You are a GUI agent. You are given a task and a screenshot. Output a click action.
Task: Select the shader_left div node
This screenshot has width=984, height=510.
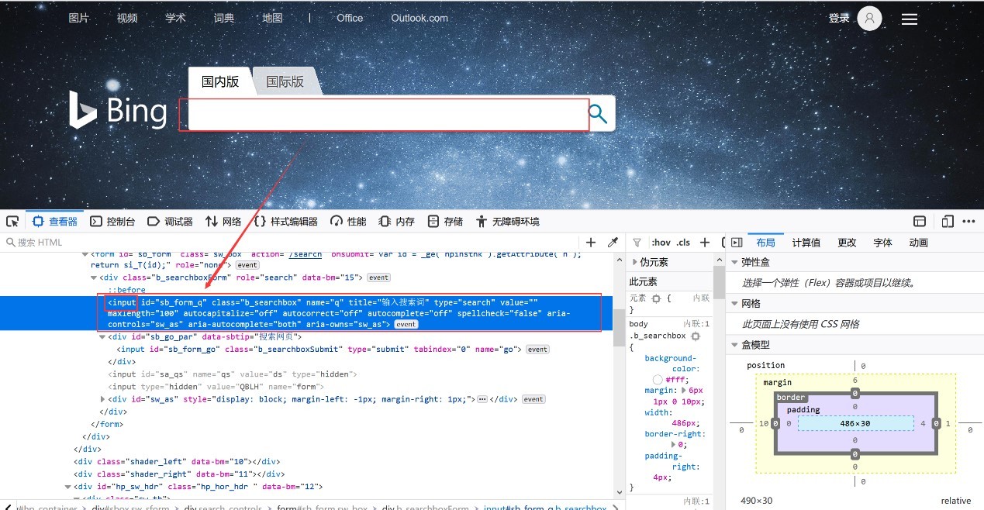point(177,462)
